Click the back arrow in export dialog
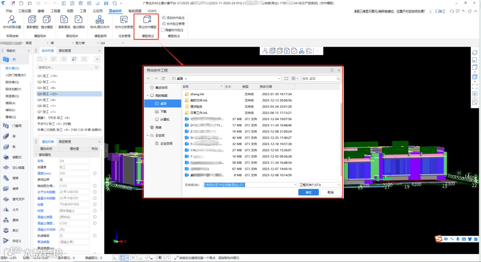The image size is (481, 262). [x=148, y=78]
